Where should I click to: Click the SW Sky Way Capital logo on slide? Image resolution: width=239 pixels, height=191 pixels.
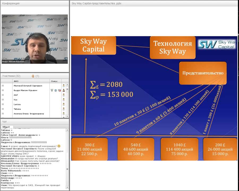click(x=217, y=44)
